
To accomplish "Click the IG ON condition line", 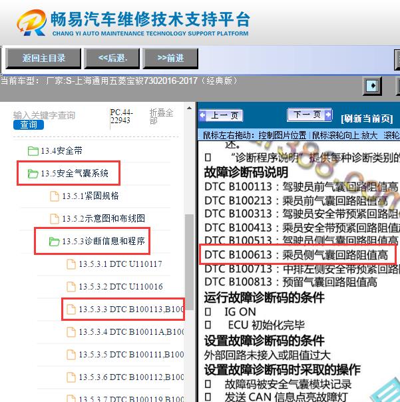I will tap(240, 311).
